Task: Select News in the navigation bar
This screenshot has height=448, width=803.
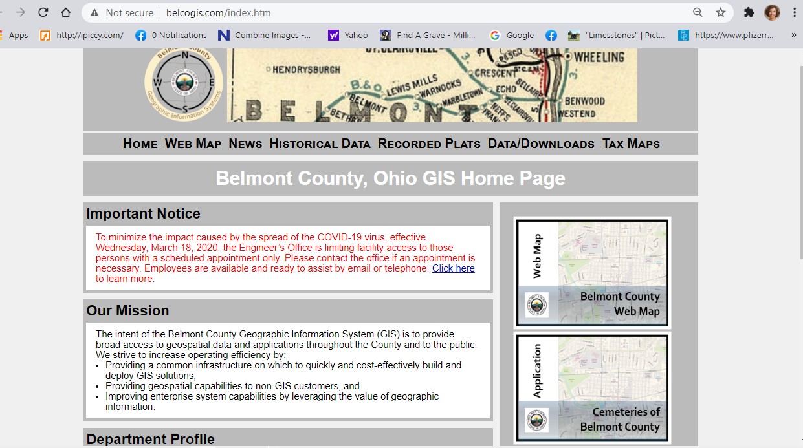Action: coord(245,144)
